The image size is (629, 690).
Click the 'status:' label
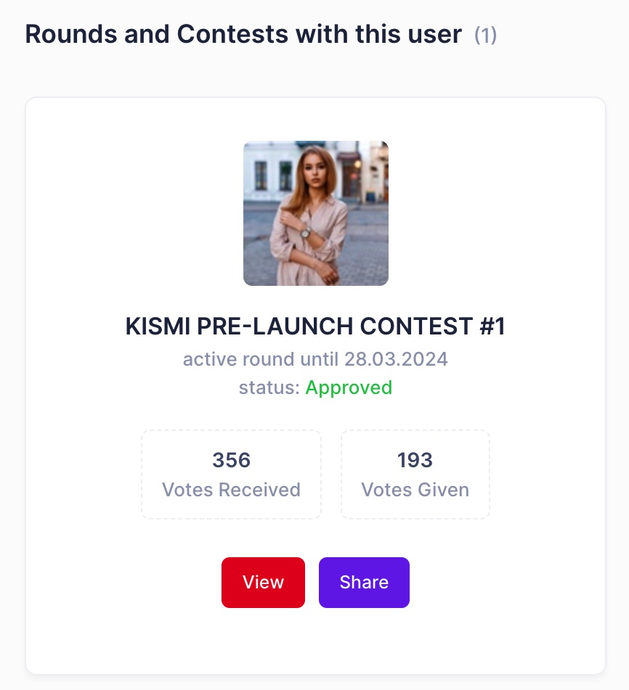click(x=269, y=387)
